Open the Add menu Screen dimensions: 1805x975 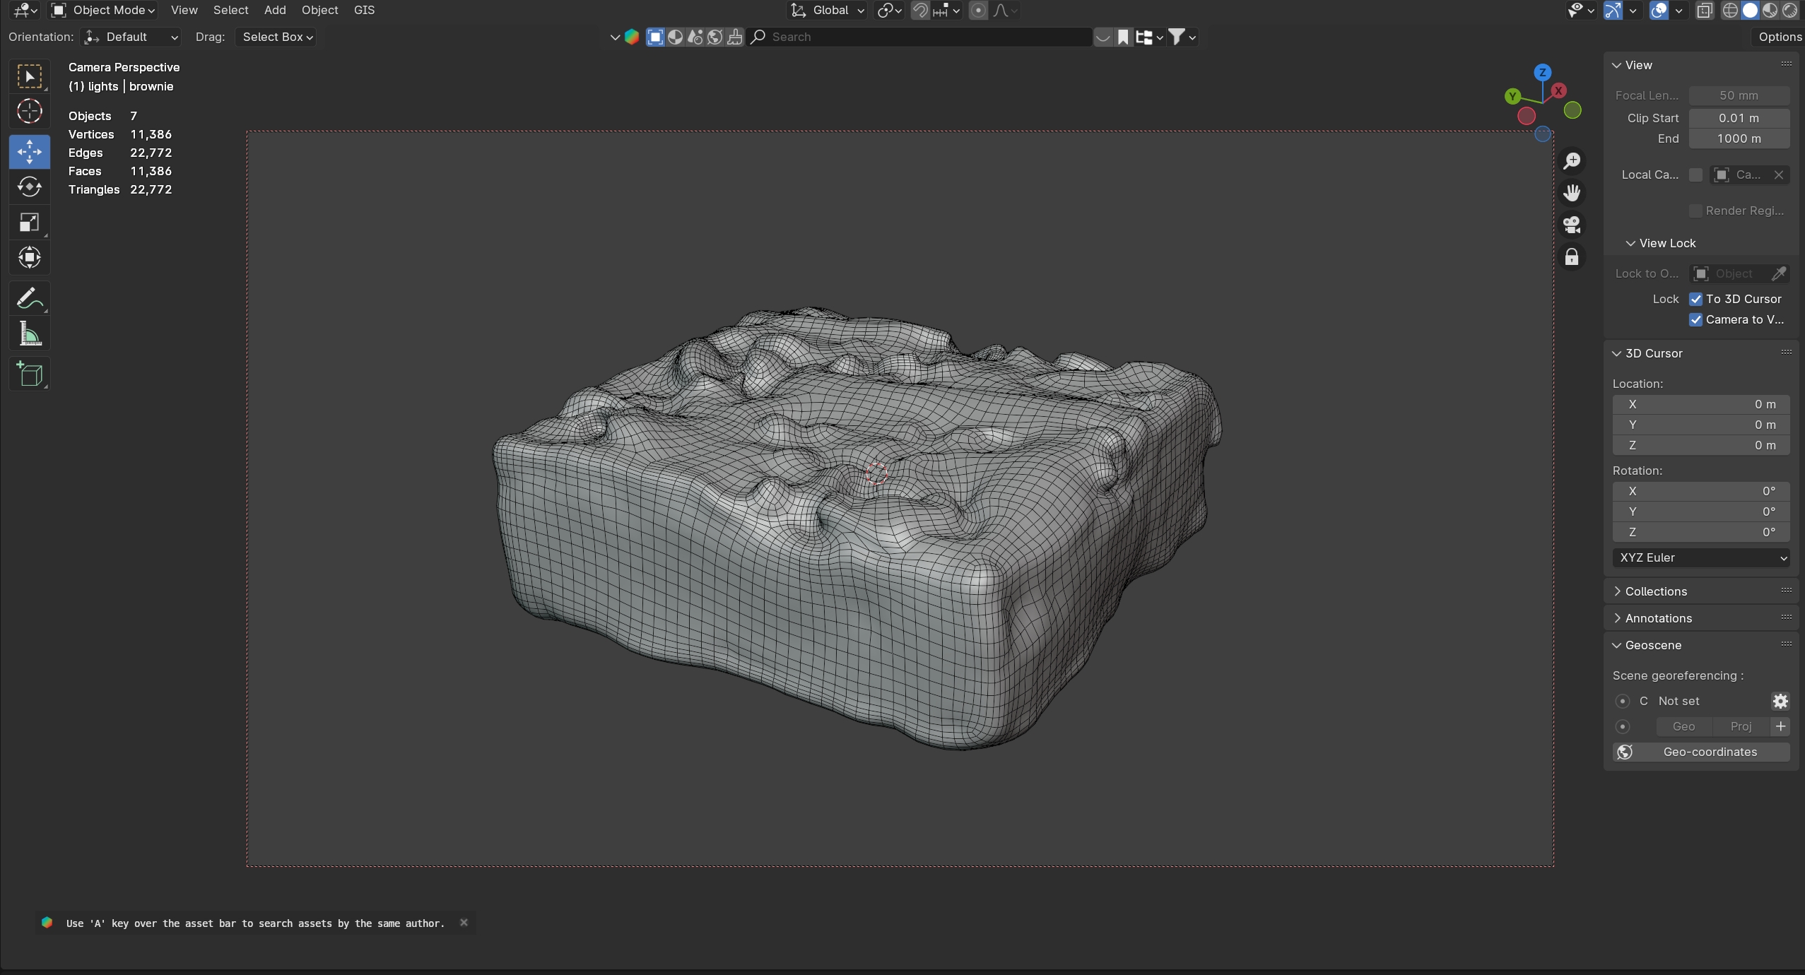(274, 10)
